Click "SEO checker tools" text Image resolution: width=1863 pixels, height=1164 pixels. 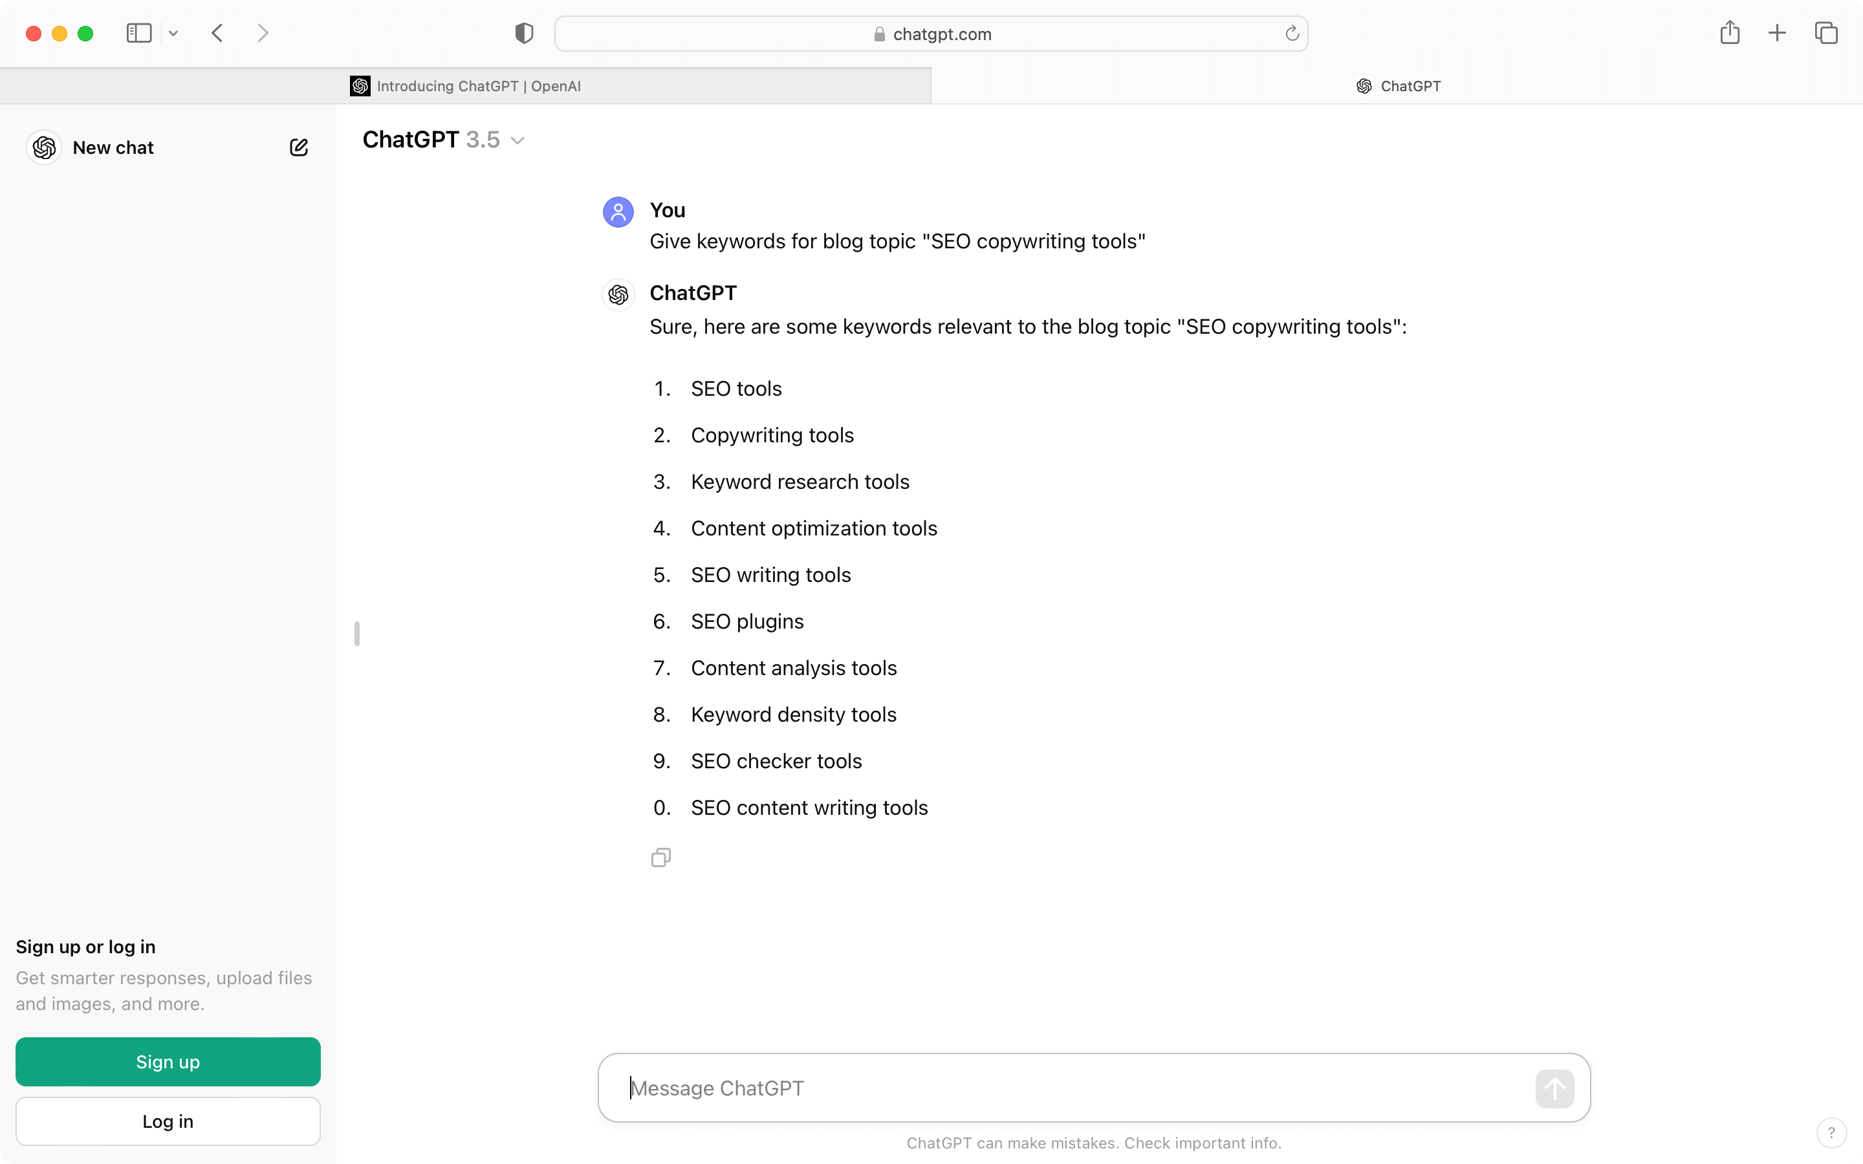tap(776, 761)
